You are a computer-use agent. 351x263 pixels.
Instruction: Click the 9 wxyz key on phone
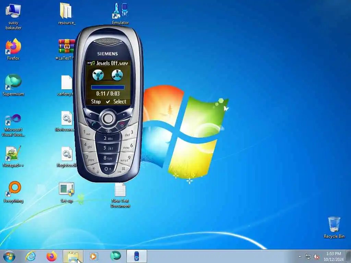tap(126, 159)
